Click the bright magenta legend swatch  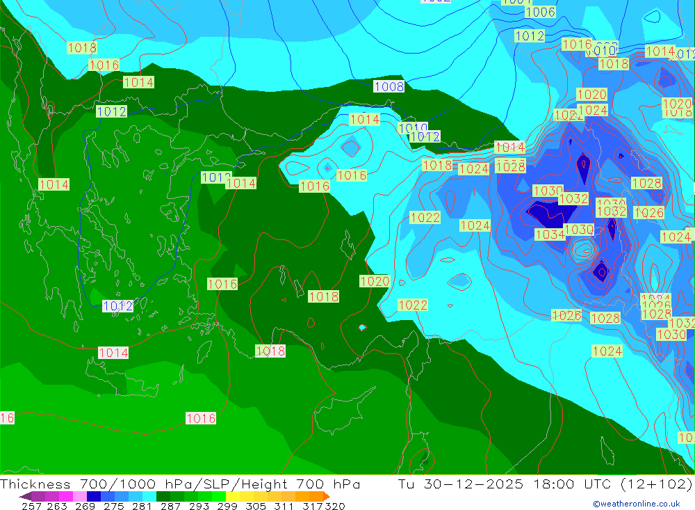point(66,496)
